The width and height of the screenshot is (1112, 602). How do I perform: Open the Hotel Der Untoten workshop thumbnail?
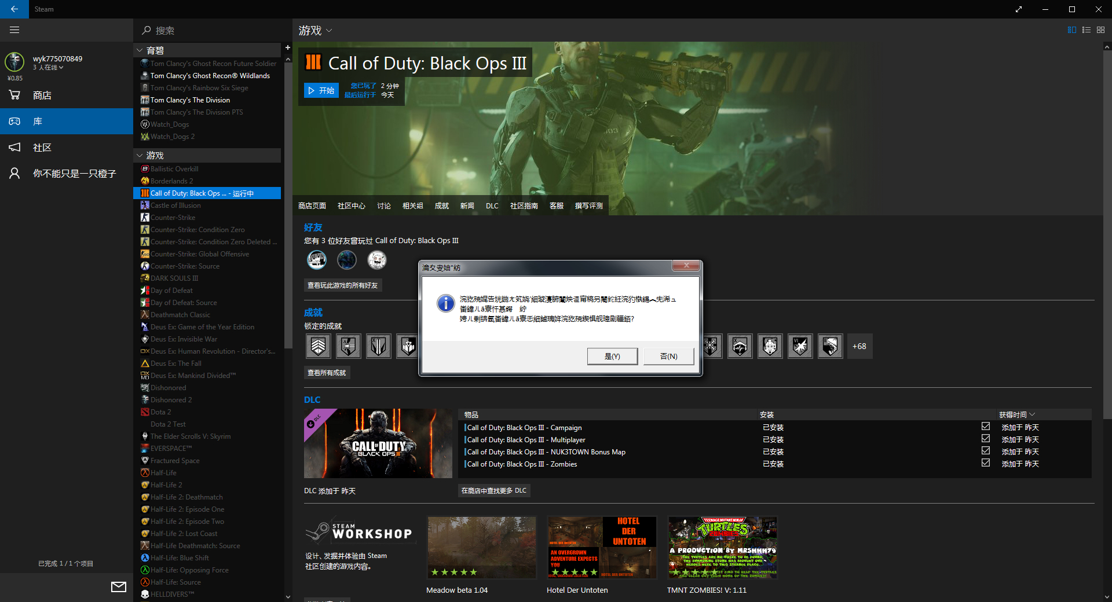coord(602,548)
